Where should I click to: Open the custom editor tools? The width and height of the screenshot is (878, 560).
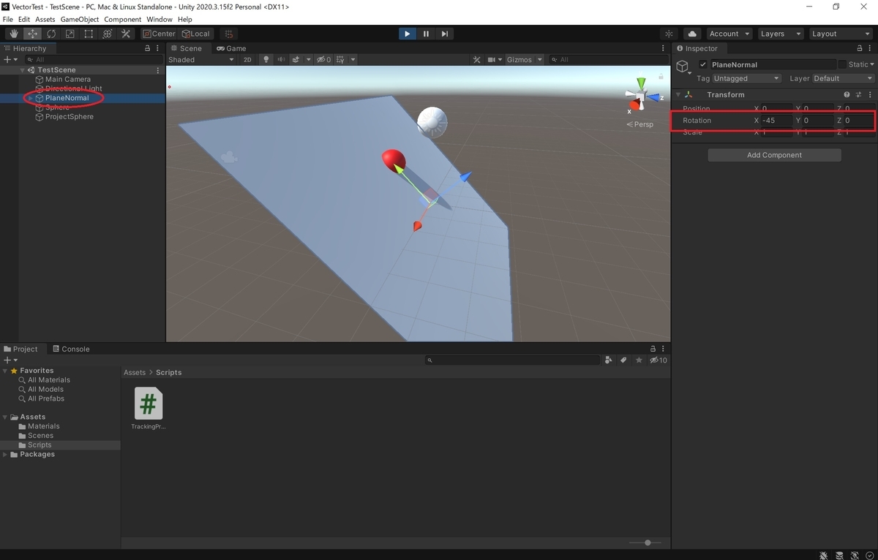point(126,34)
